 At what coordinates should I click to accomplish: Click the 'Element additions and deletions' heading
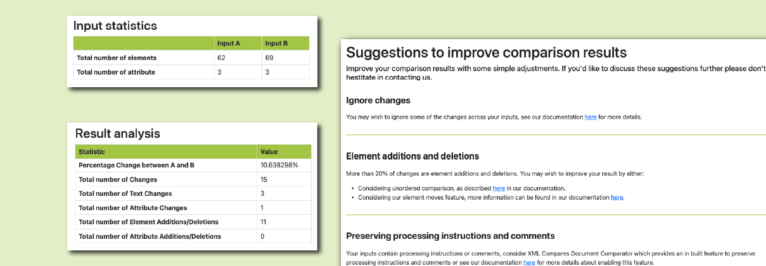(412, 156)
